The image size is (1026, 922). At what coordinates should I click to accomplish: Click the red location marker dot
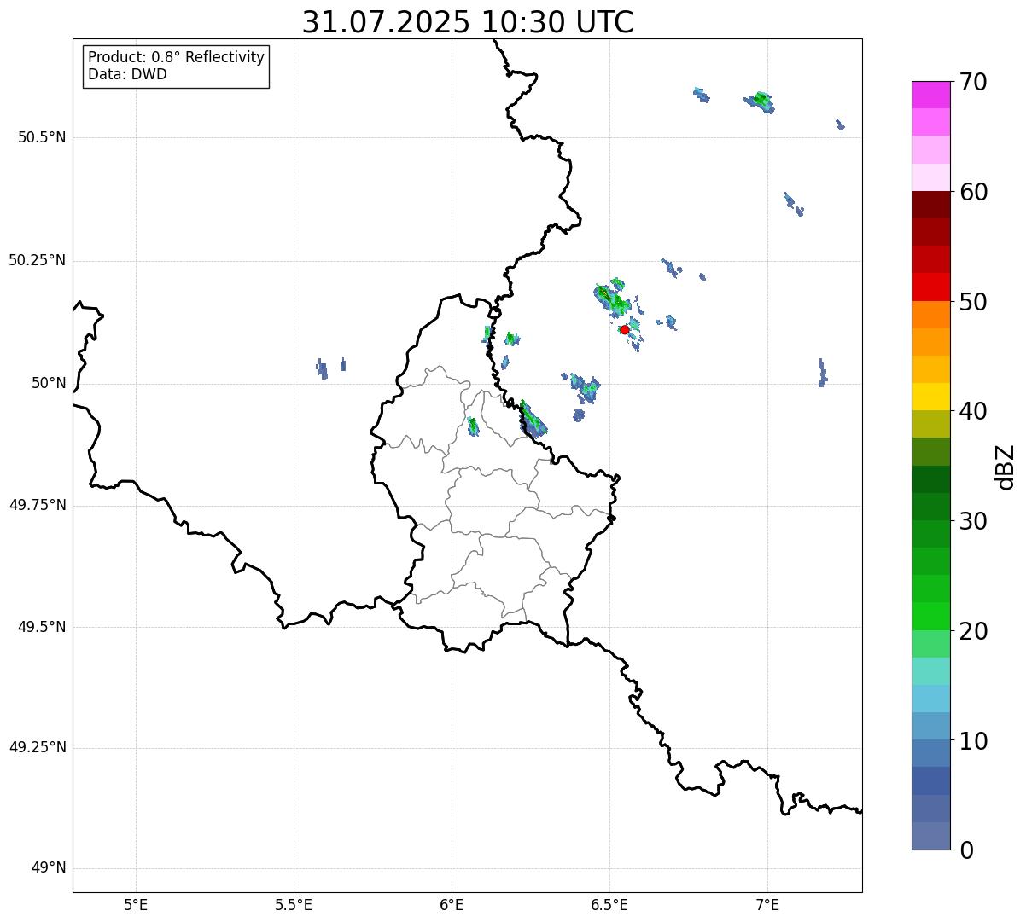[x=625, y=330]
